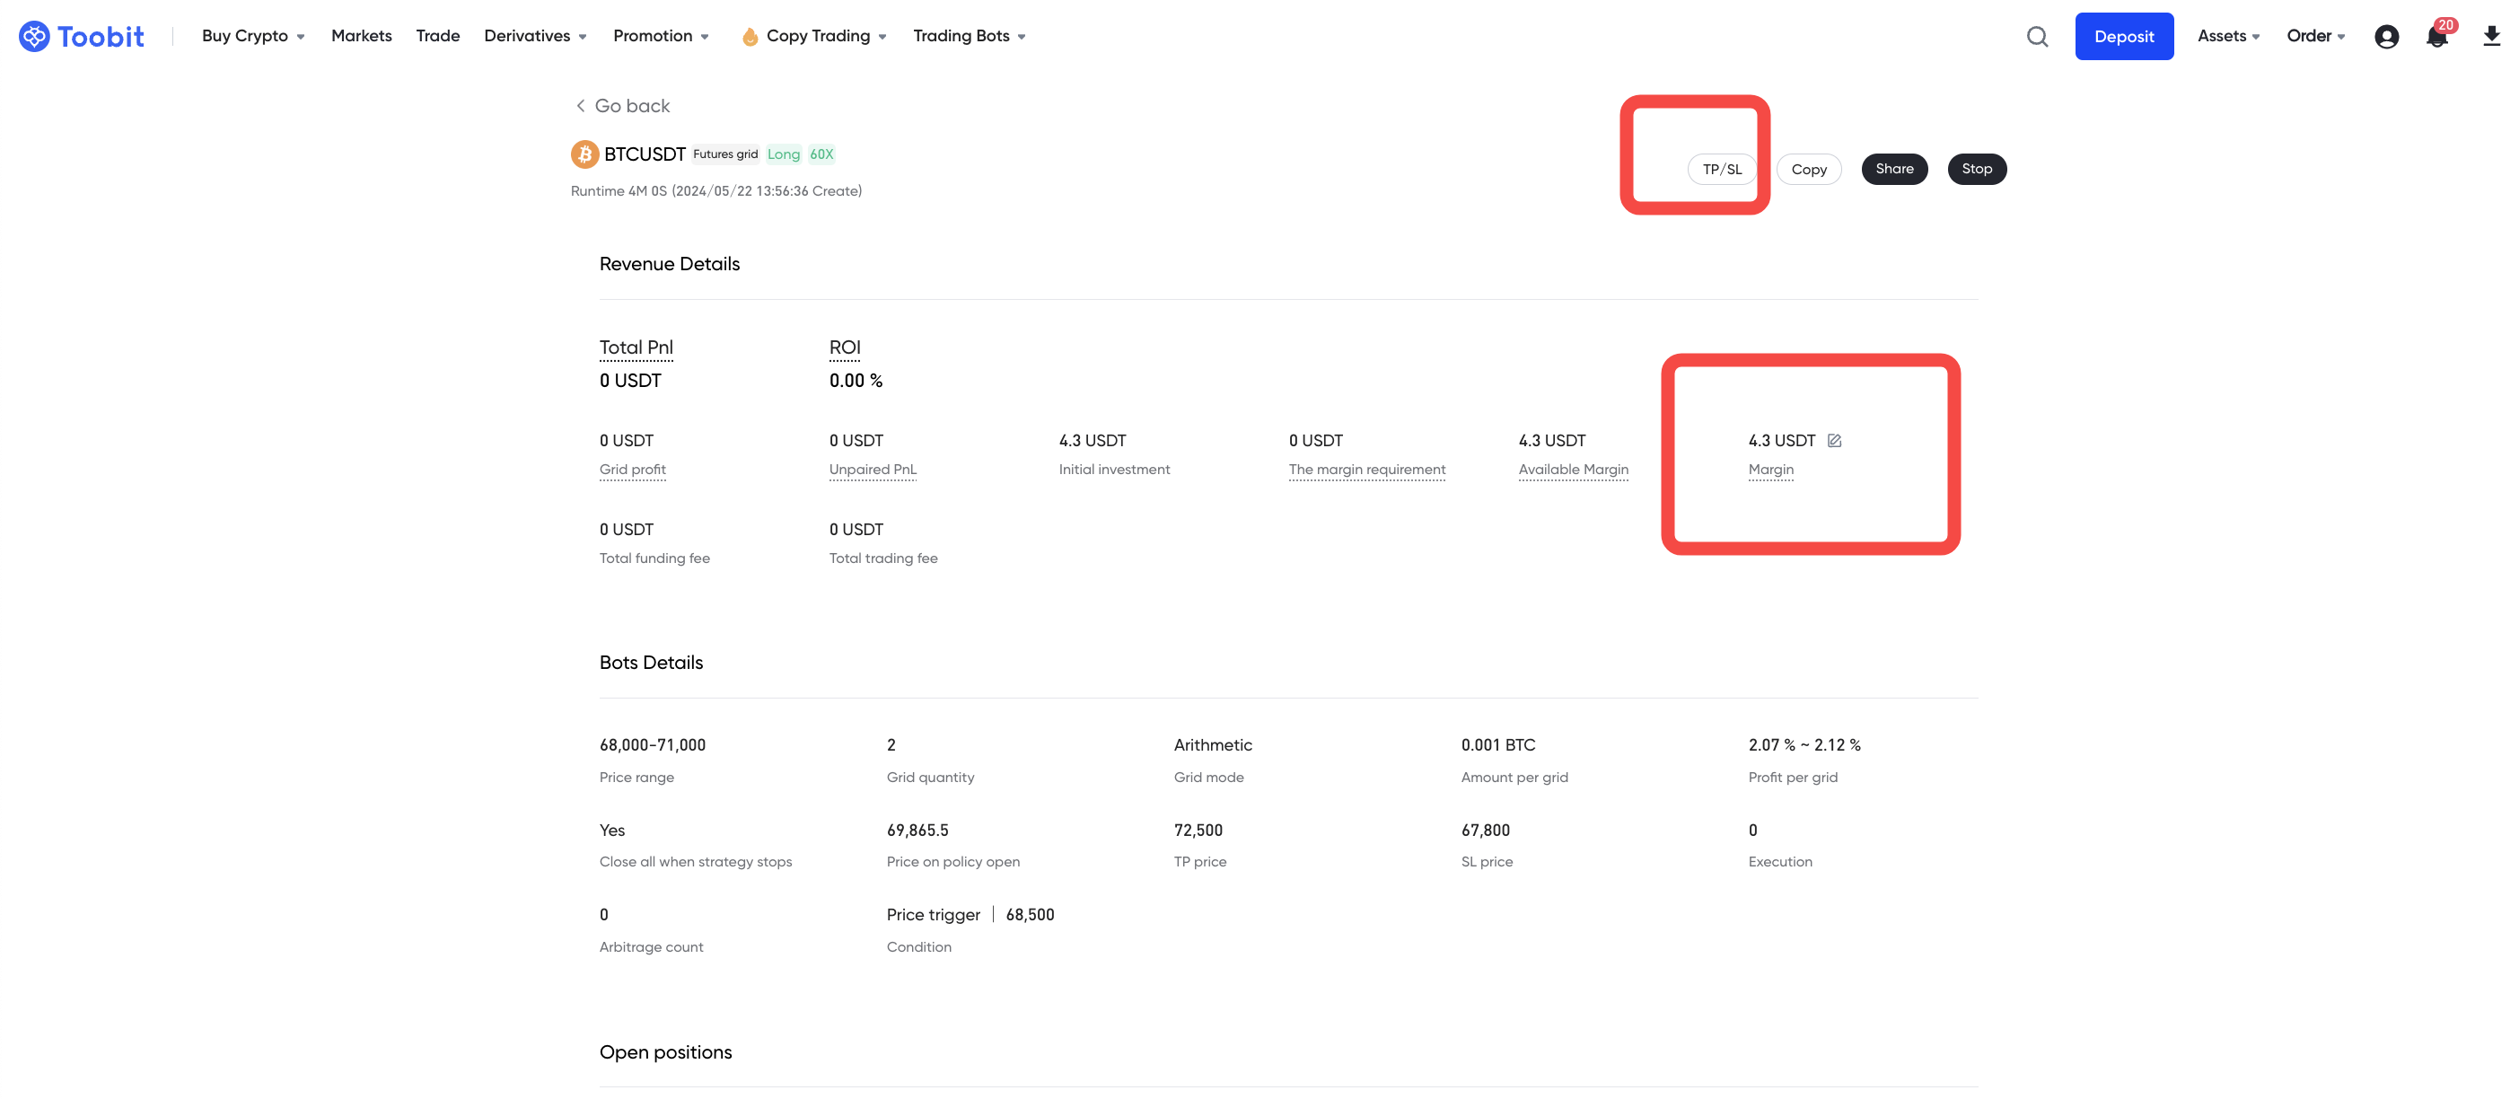Click the Toobit logo icon
Screen dimensions: 2519x1099
[x=33, y=36]
